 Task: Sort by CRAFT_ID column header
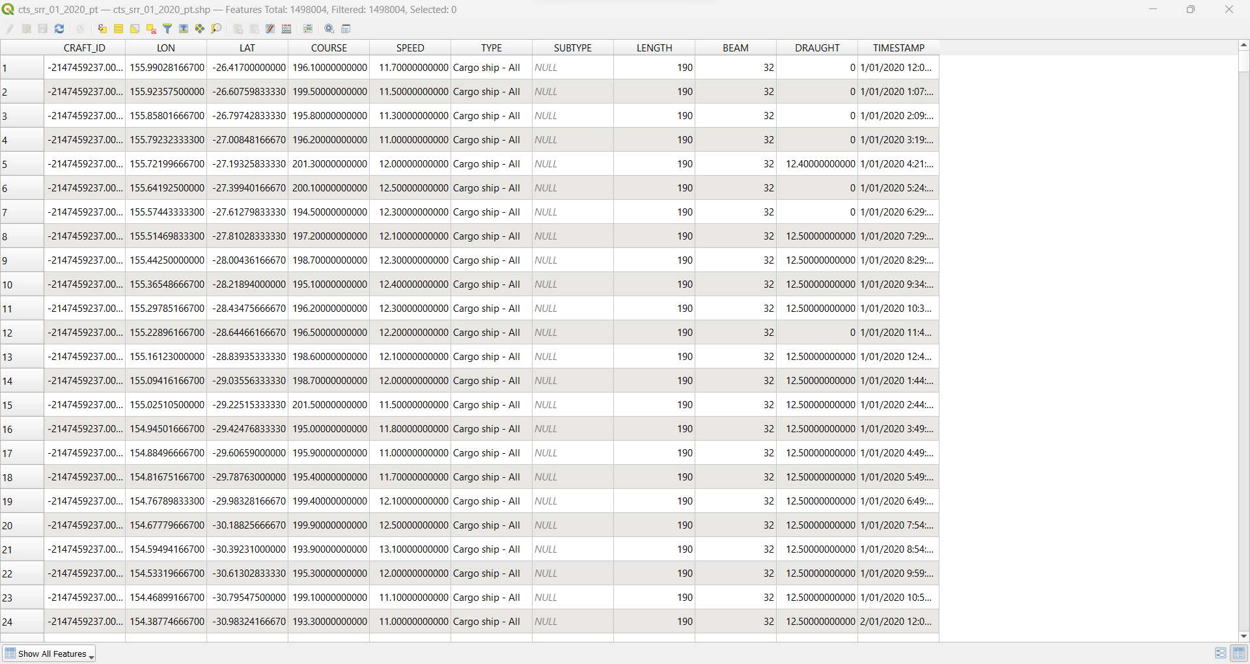tap(85, 48)
